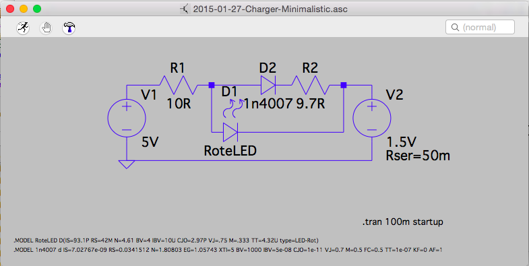The width and height of the screenshot is (529, 266).
Task: Select the .MODEL 1n4007 directive line
Action: [228, 250]
